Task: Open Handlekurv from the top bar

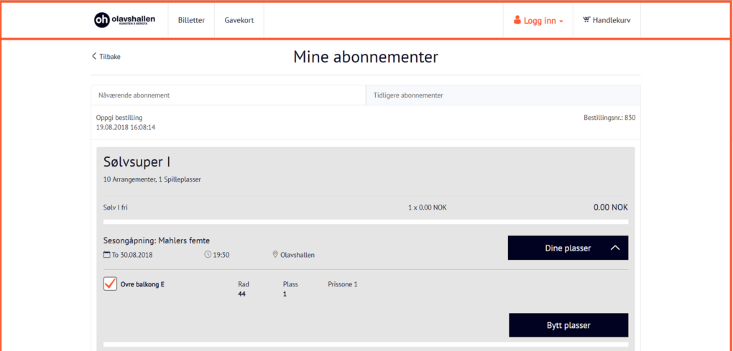Action: pyautogui.click(x=612, y=20)
